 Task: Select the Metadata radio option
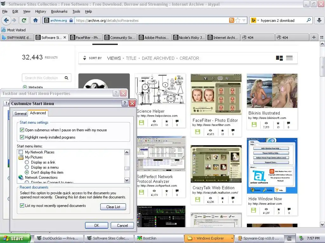pyautogui.click(x=25, y=87)
